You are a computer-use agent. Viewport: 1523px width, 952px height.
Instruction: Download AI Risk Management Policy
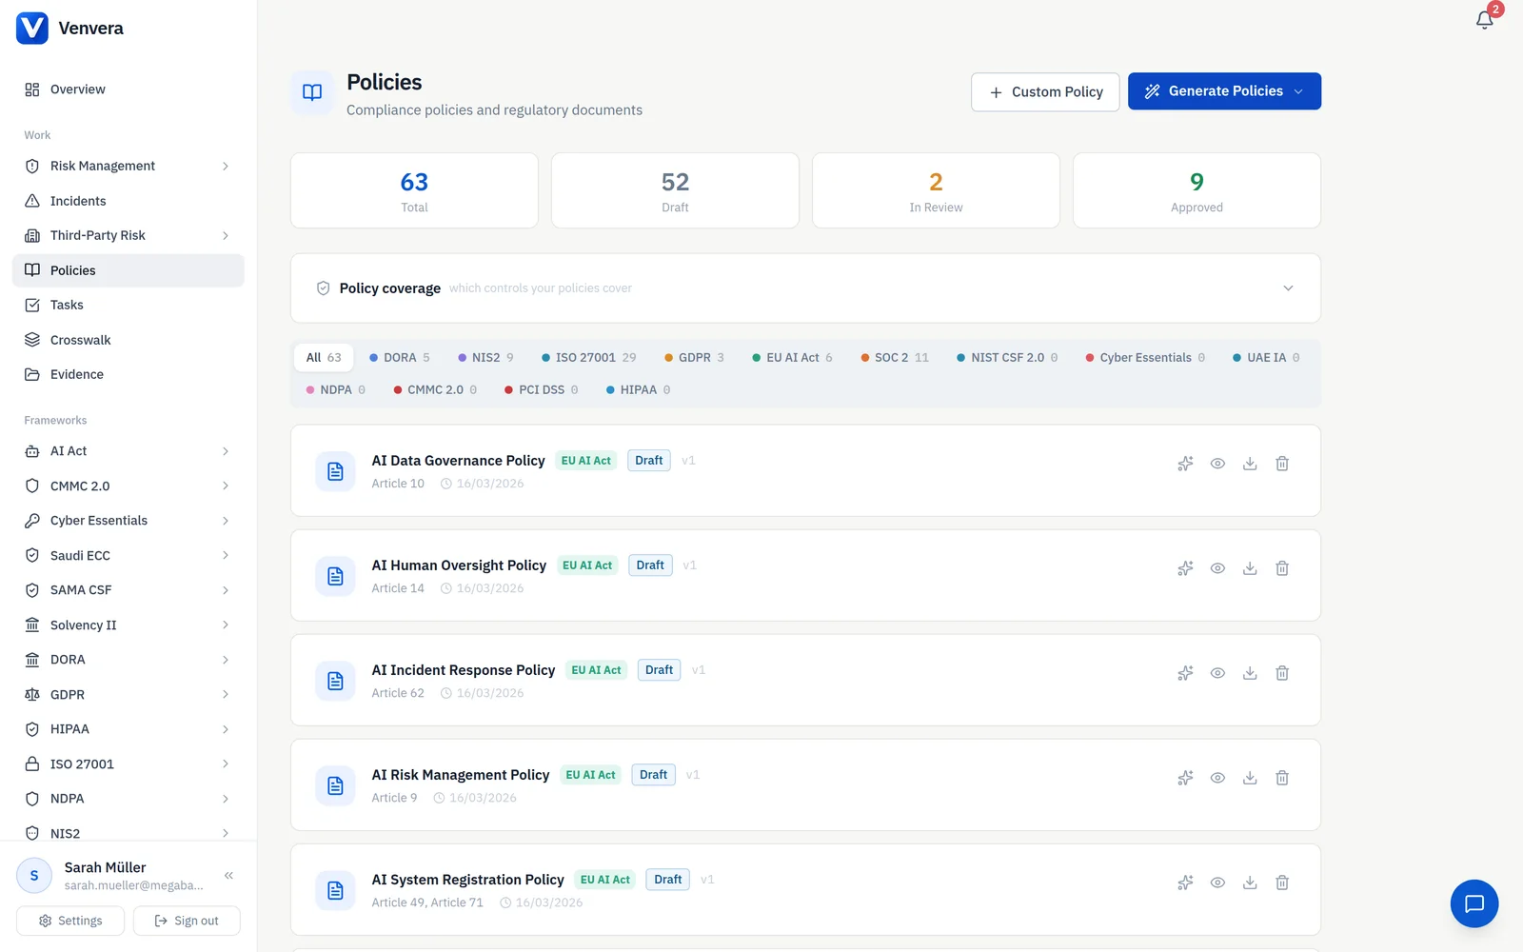click(x=1250, y=778)
